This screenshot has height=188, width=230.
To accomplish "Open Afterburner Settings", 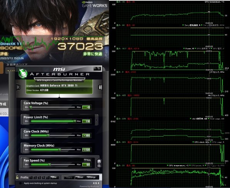I will [x=91, y=177].
